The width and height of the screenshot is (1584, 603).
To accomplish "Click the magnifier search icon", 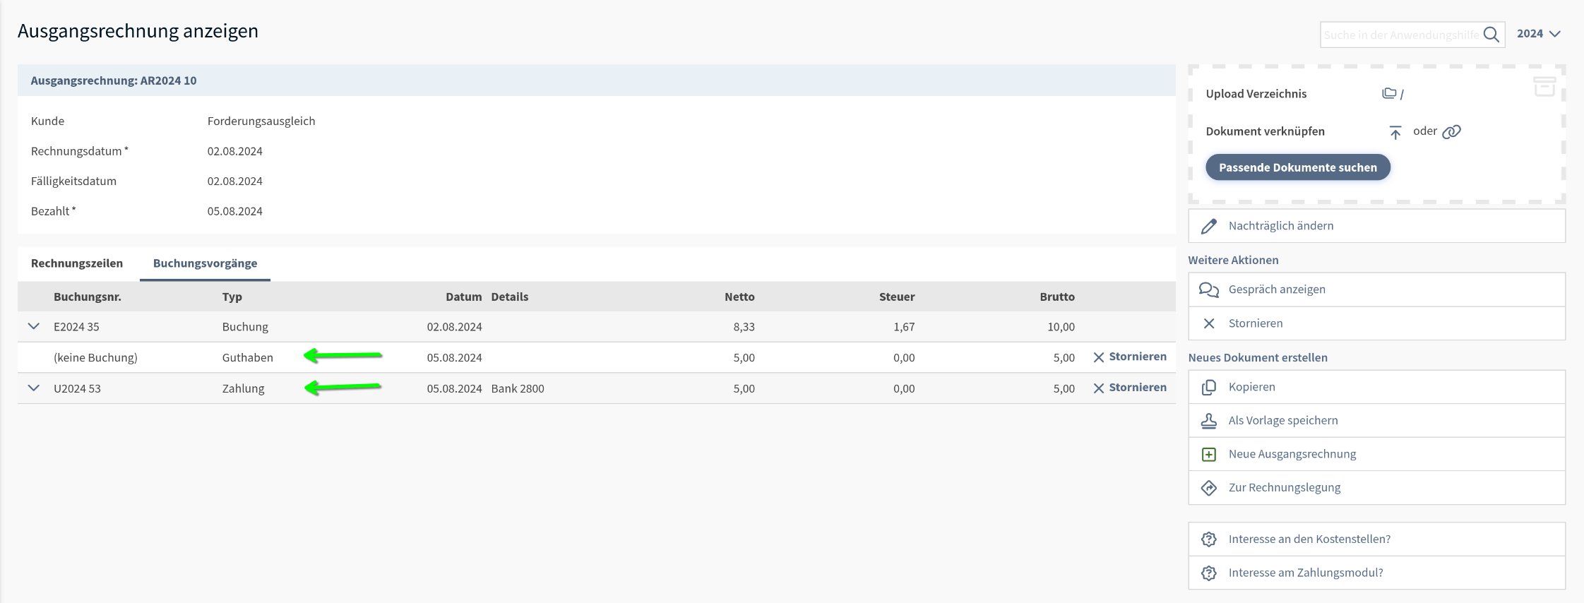I will [1491, 35].
